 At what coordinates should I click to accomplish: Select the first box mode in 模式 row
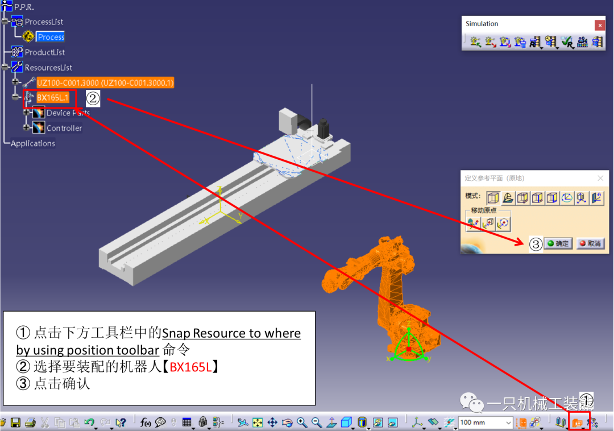pyautogui.click(x=492, y=198)
